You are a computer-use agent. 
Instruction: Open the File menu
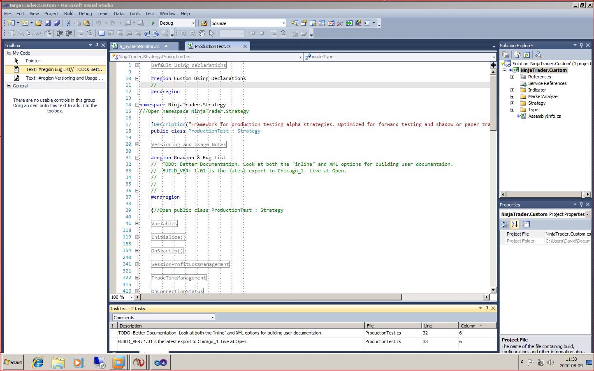tap(7, 14)
